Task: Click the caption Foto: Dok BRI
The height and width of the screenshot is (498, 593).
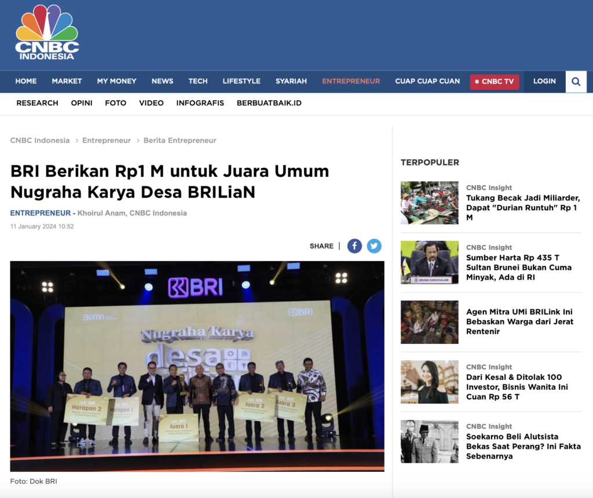Action: coord(34,481)
